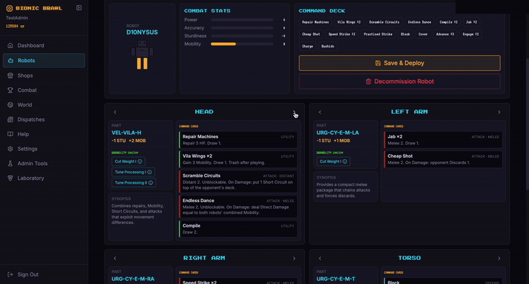Image resolution: width=529 pixels, height=284 pixels.
Task: Click info icon on Left Arm's Cut Weight I
Action: click(345, 161)
